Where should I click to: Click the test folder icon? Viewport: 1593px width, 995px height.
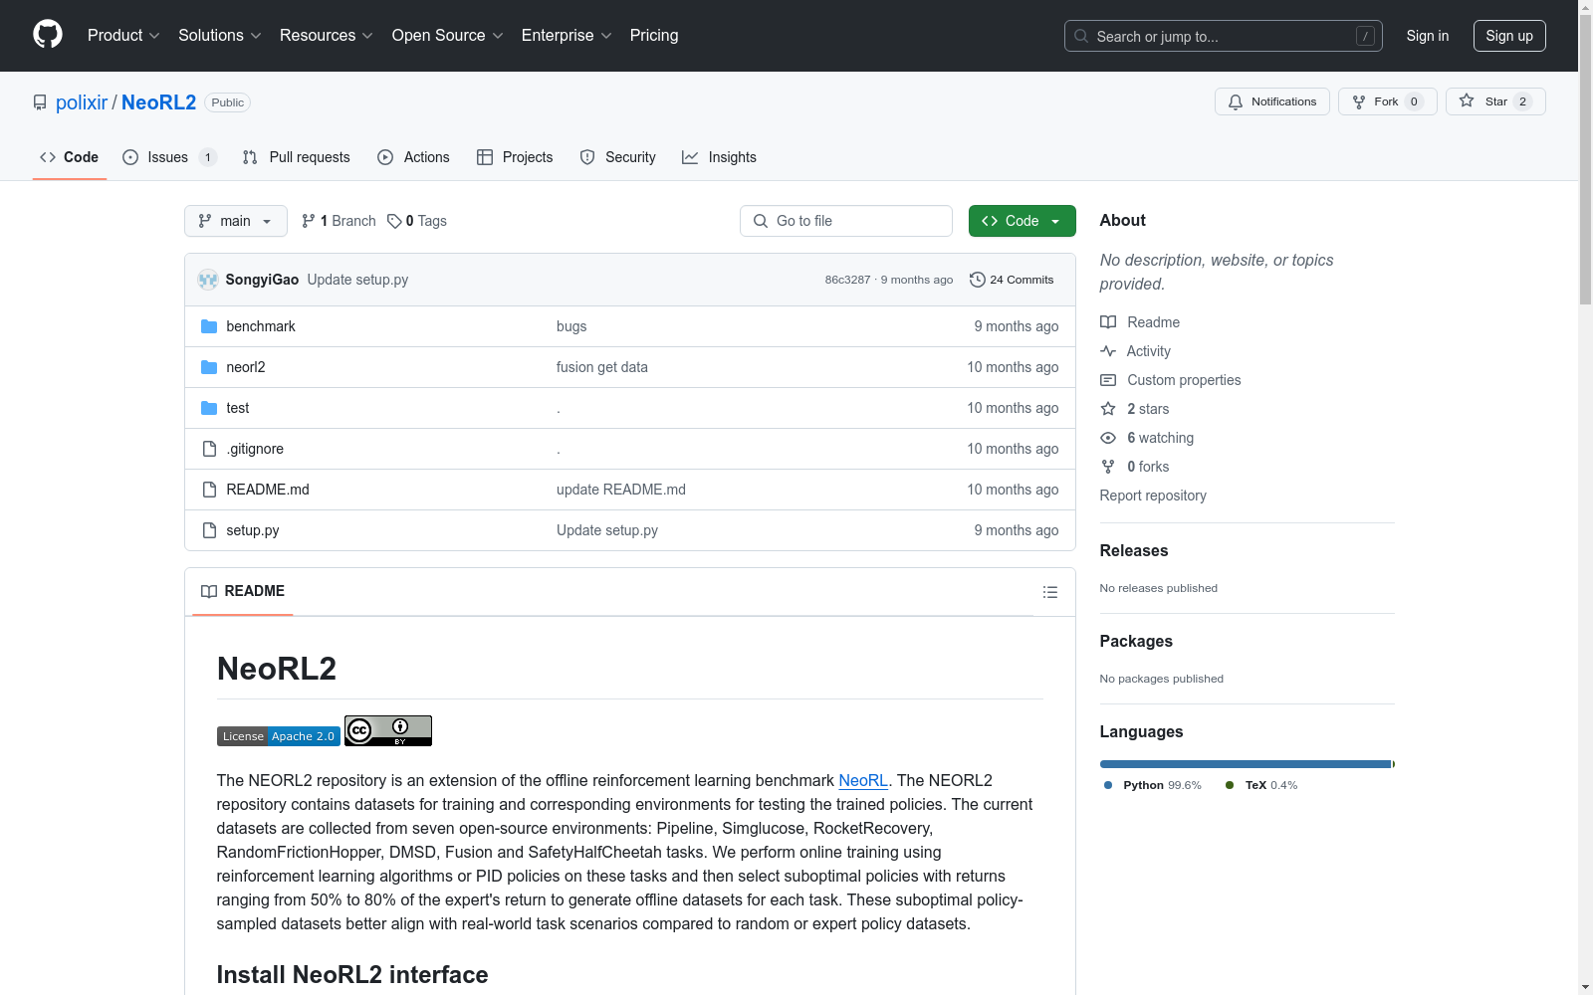click(x=209, y=408)
